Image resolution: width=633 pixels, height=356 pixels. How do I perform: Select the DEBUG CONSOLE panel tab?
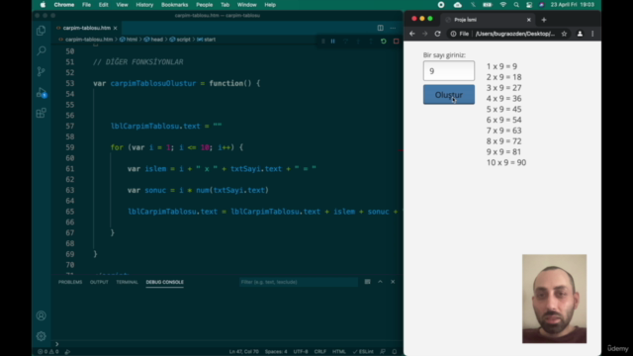click(x=165, y=282)
